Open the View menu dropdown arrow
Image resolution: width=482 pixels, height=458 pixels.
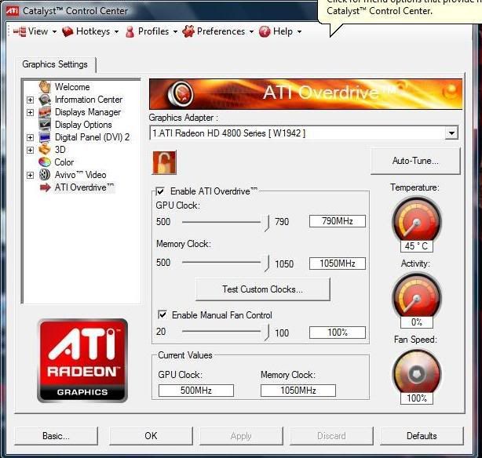(x=54, y=31)
